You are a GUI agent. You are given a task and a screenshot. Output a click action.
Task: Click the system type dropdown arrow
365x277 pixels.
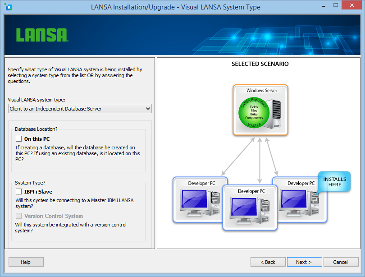click(x=148, y=109)
